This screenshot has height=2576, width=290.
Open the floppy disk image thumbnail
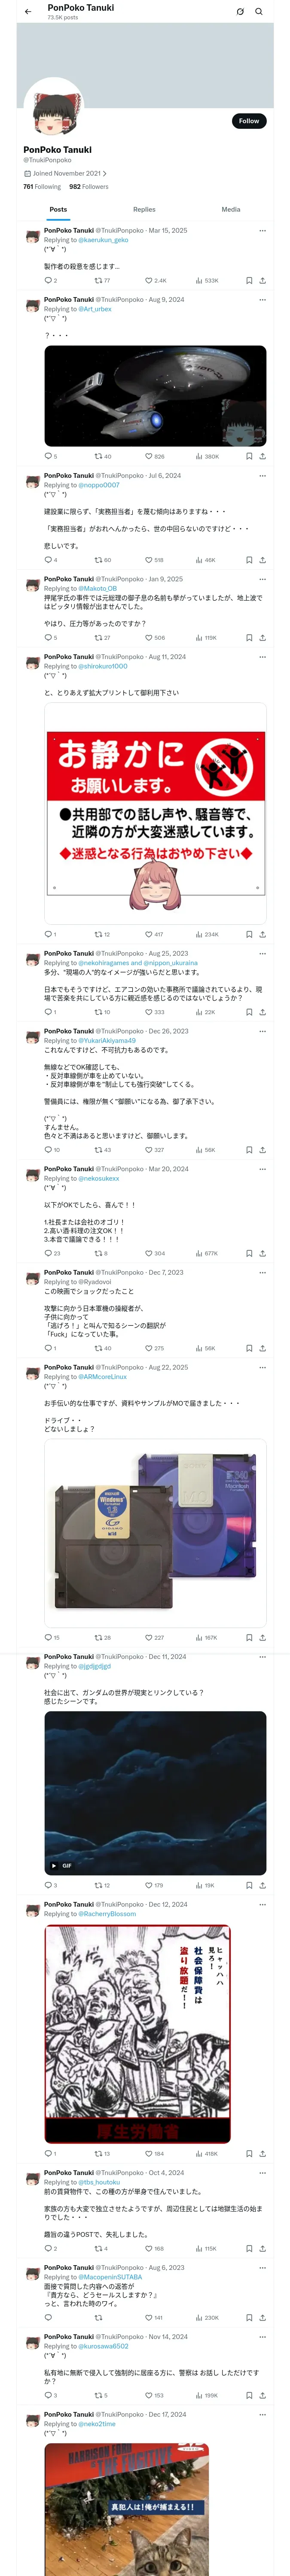coord(155,1532)
